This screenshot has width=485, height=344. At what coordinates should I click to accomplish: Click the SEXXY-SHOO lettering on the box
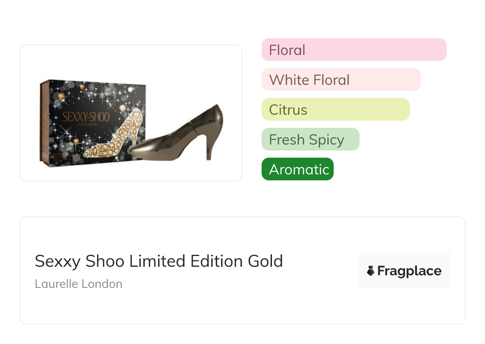click(85, 117)
